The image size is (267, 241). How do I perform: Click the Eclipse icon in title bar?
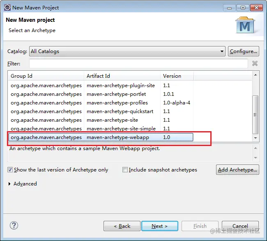(7, 8)
